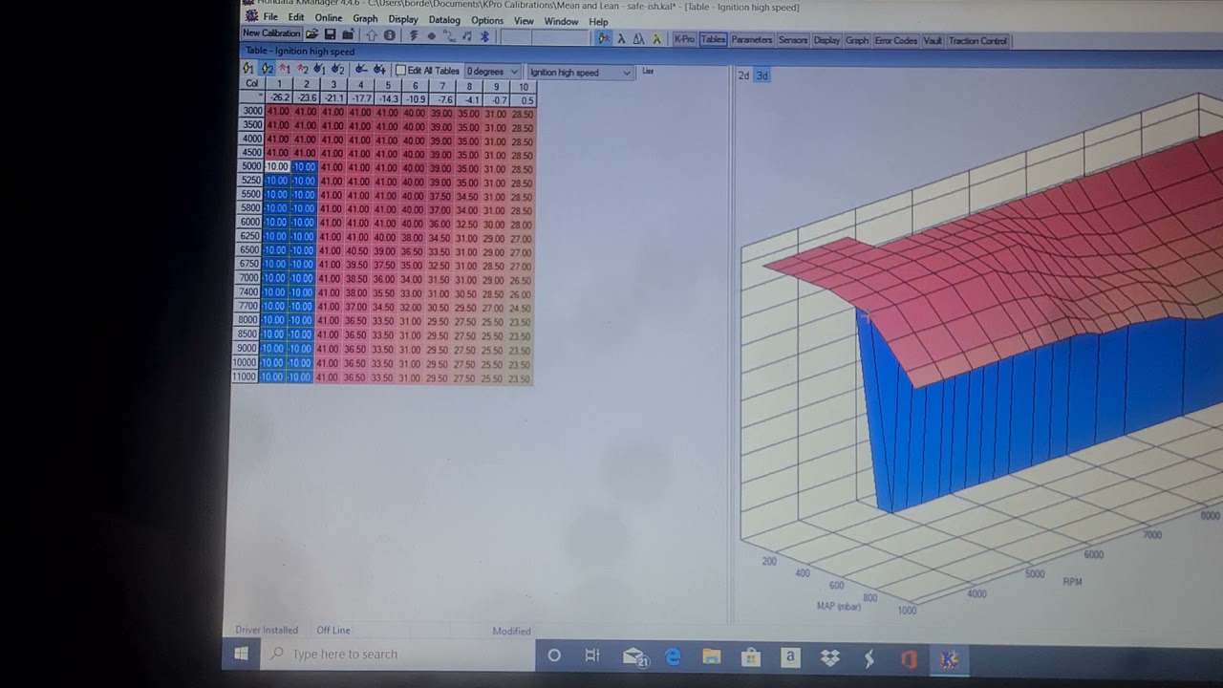Open the Vault window button
Viewport: 1223px width, 688px height.
933,41
